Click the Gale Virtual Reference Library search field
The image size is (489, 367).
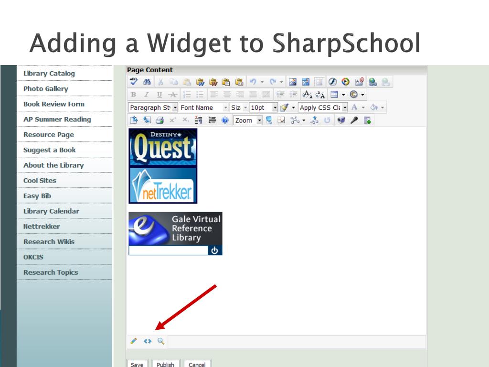tap(168, 250)
